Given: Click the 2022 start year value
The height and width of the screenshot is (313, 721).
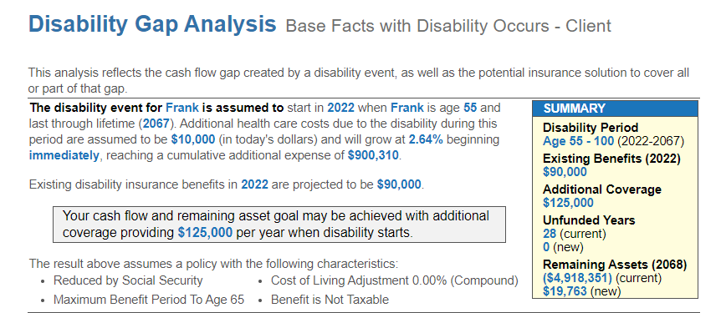Looking at the screenshot, I should click(340, 108).
